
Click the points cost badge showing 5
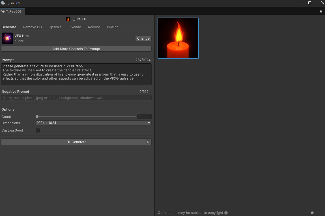tap(148, 142)
